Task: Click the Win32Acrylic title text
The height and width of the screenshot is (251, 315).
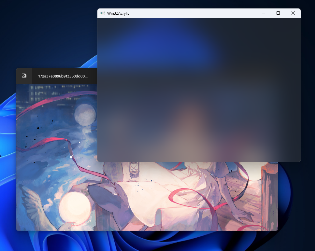Action: 118,13
